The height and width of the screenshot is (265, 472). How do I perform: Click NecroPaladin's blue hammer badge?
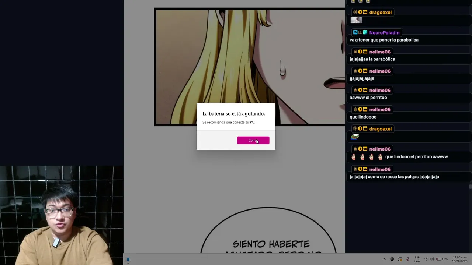pos(355,32)
